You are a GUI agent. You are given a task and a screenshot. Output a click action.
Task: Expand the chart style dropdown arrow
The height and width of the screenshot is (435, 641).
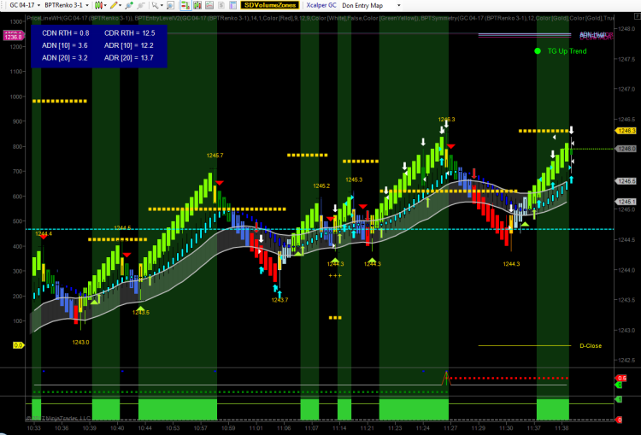click(105, 5)
